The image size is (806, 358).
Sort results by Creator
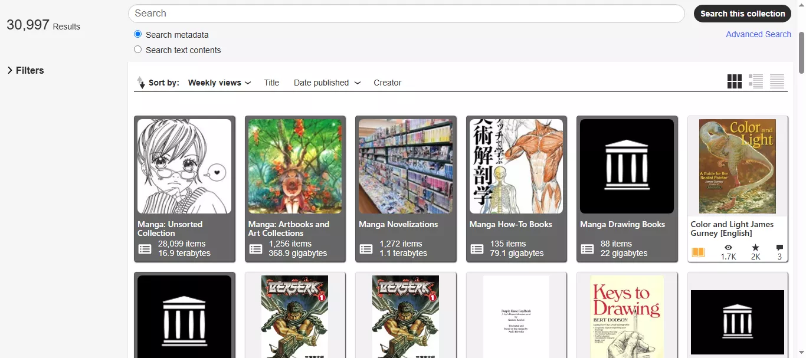(387, 83)
